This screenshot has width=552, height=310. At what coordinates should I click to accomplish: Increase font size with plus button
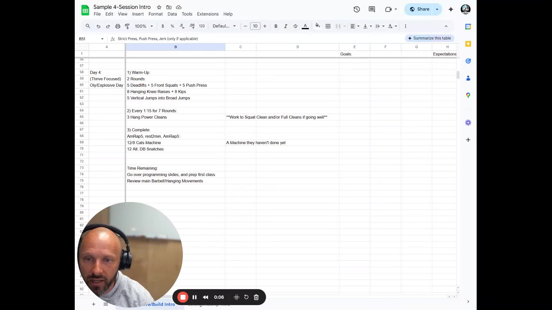click(x=265, y=26)
